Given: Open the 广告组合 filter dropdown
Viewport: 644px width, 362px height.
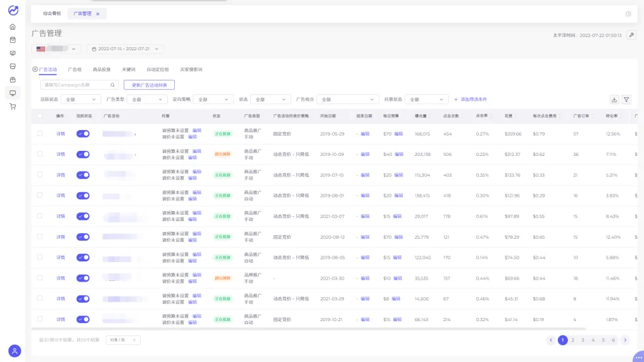Looking at the screenshot, I should coord(347,99).
